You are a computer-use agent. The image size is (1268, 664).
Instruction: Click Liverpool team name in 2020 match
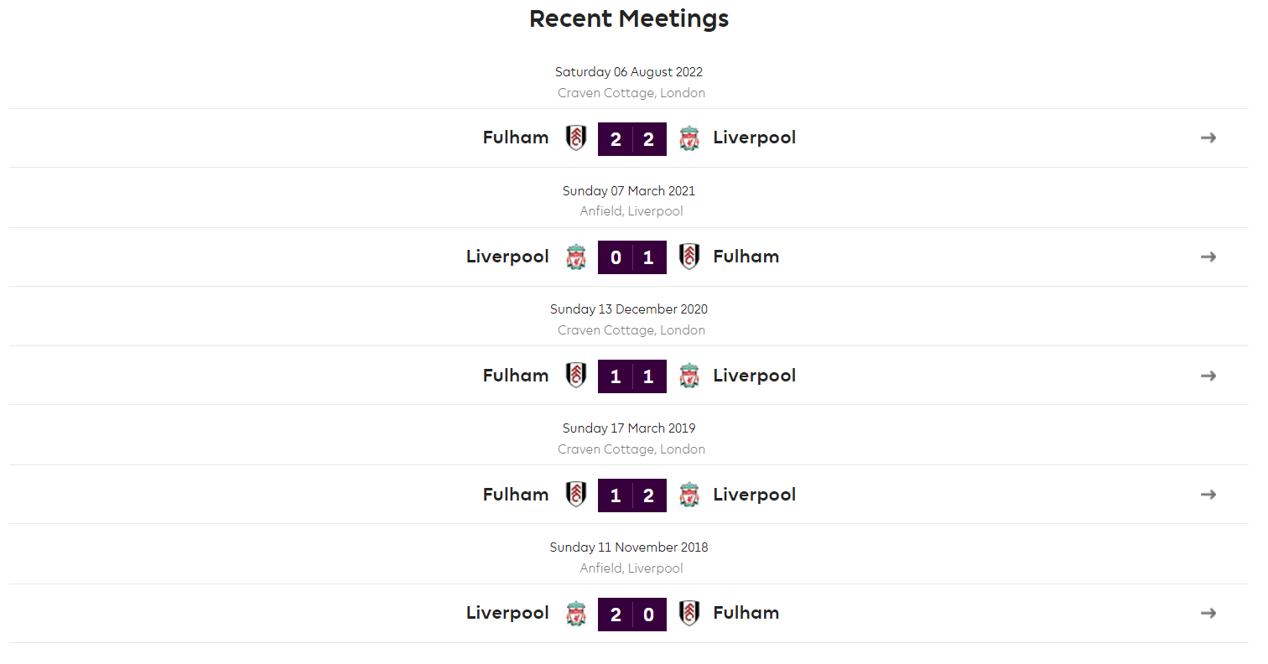tap(755, 376)
